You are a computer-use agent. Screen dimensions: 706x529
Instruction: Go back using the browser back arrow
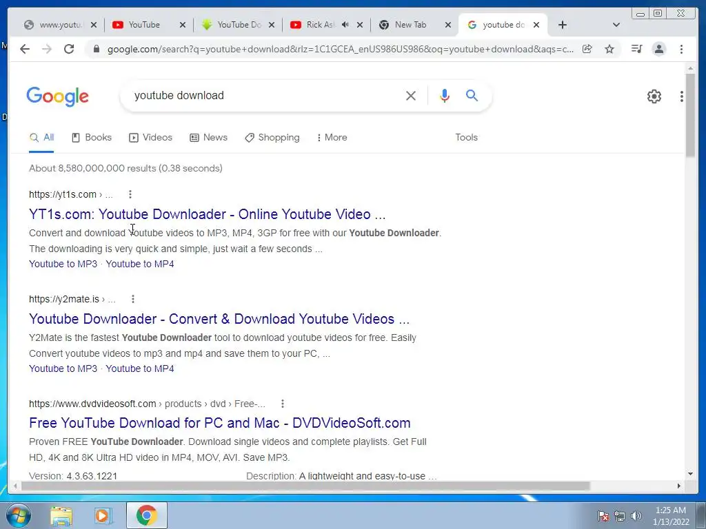click(25, 49)
